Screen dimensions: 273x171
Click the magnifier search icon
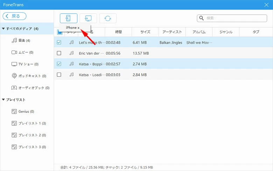(x=202, y=18)
